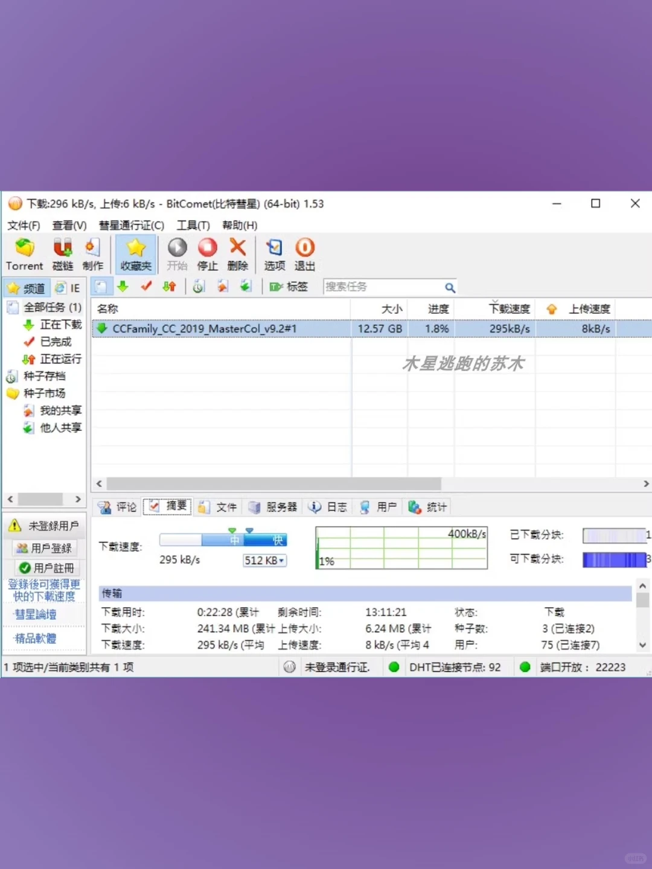Click the my-shares filter icon in the filter bar
652x869 pixels.
[x=222, y=287]
